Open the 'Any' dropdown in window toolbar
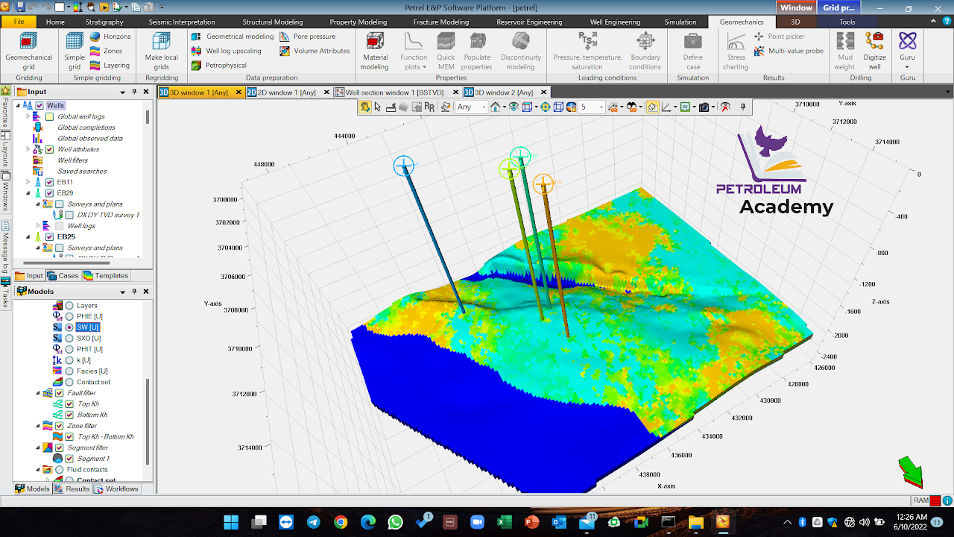This screenshot has height=537, width=954. [x=471, y=107]
